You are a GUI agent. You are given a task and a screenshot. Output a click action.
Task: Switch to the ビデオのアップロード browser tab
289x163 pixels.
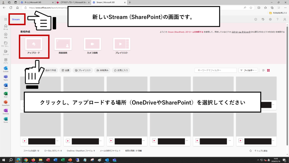click(73, 2)
